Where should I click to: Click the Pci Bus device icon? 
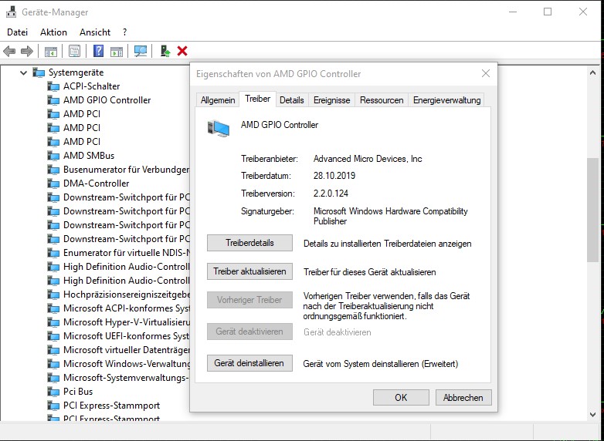(53, 392)
